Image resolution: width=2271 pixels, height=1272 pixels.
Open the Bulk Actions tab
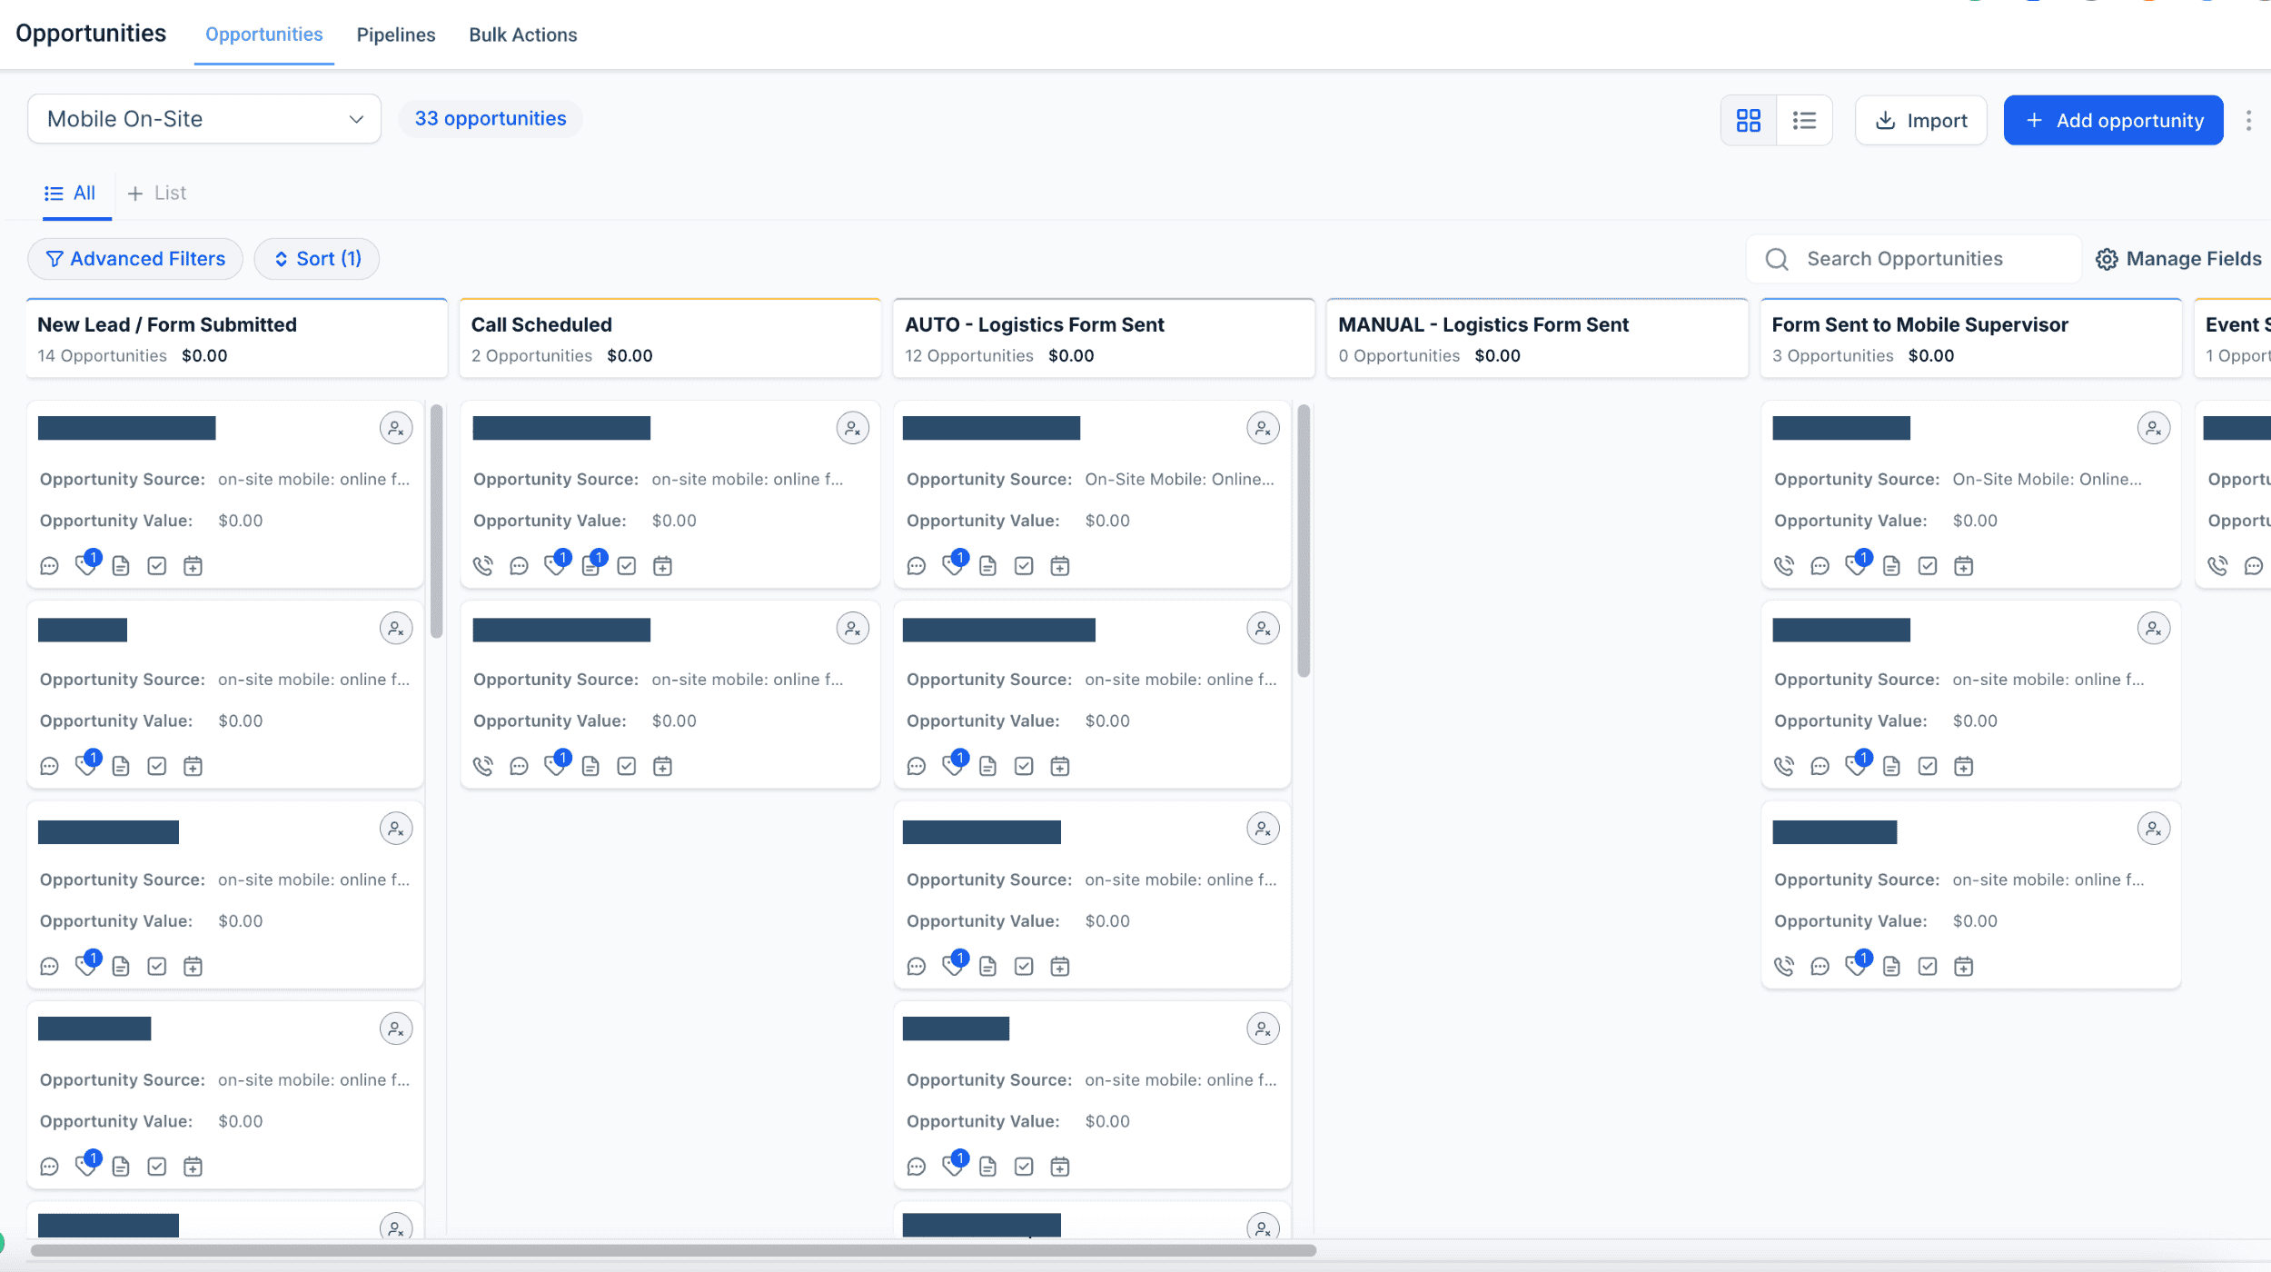[522, 35]
